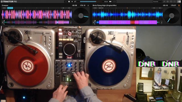Click the NI layout icon at far right

pos(179,2)
